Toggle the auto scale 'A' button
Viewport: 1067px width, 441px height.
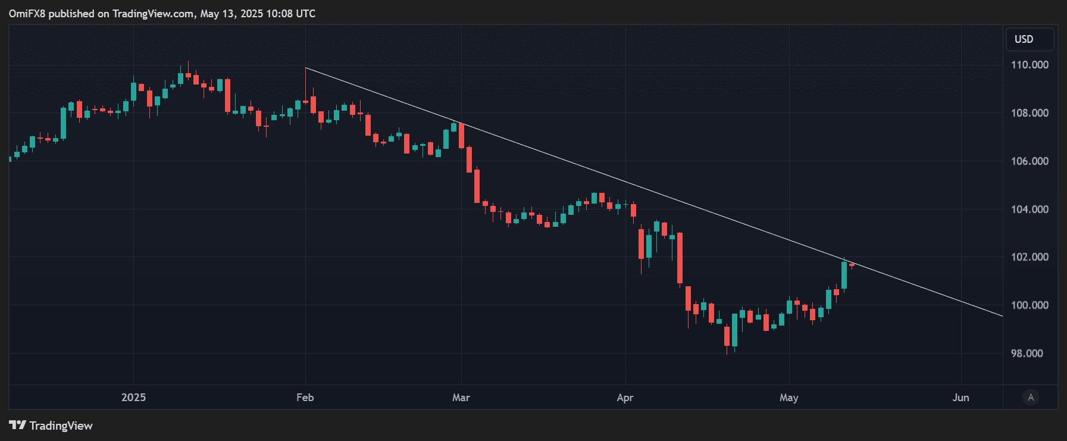1031,397
